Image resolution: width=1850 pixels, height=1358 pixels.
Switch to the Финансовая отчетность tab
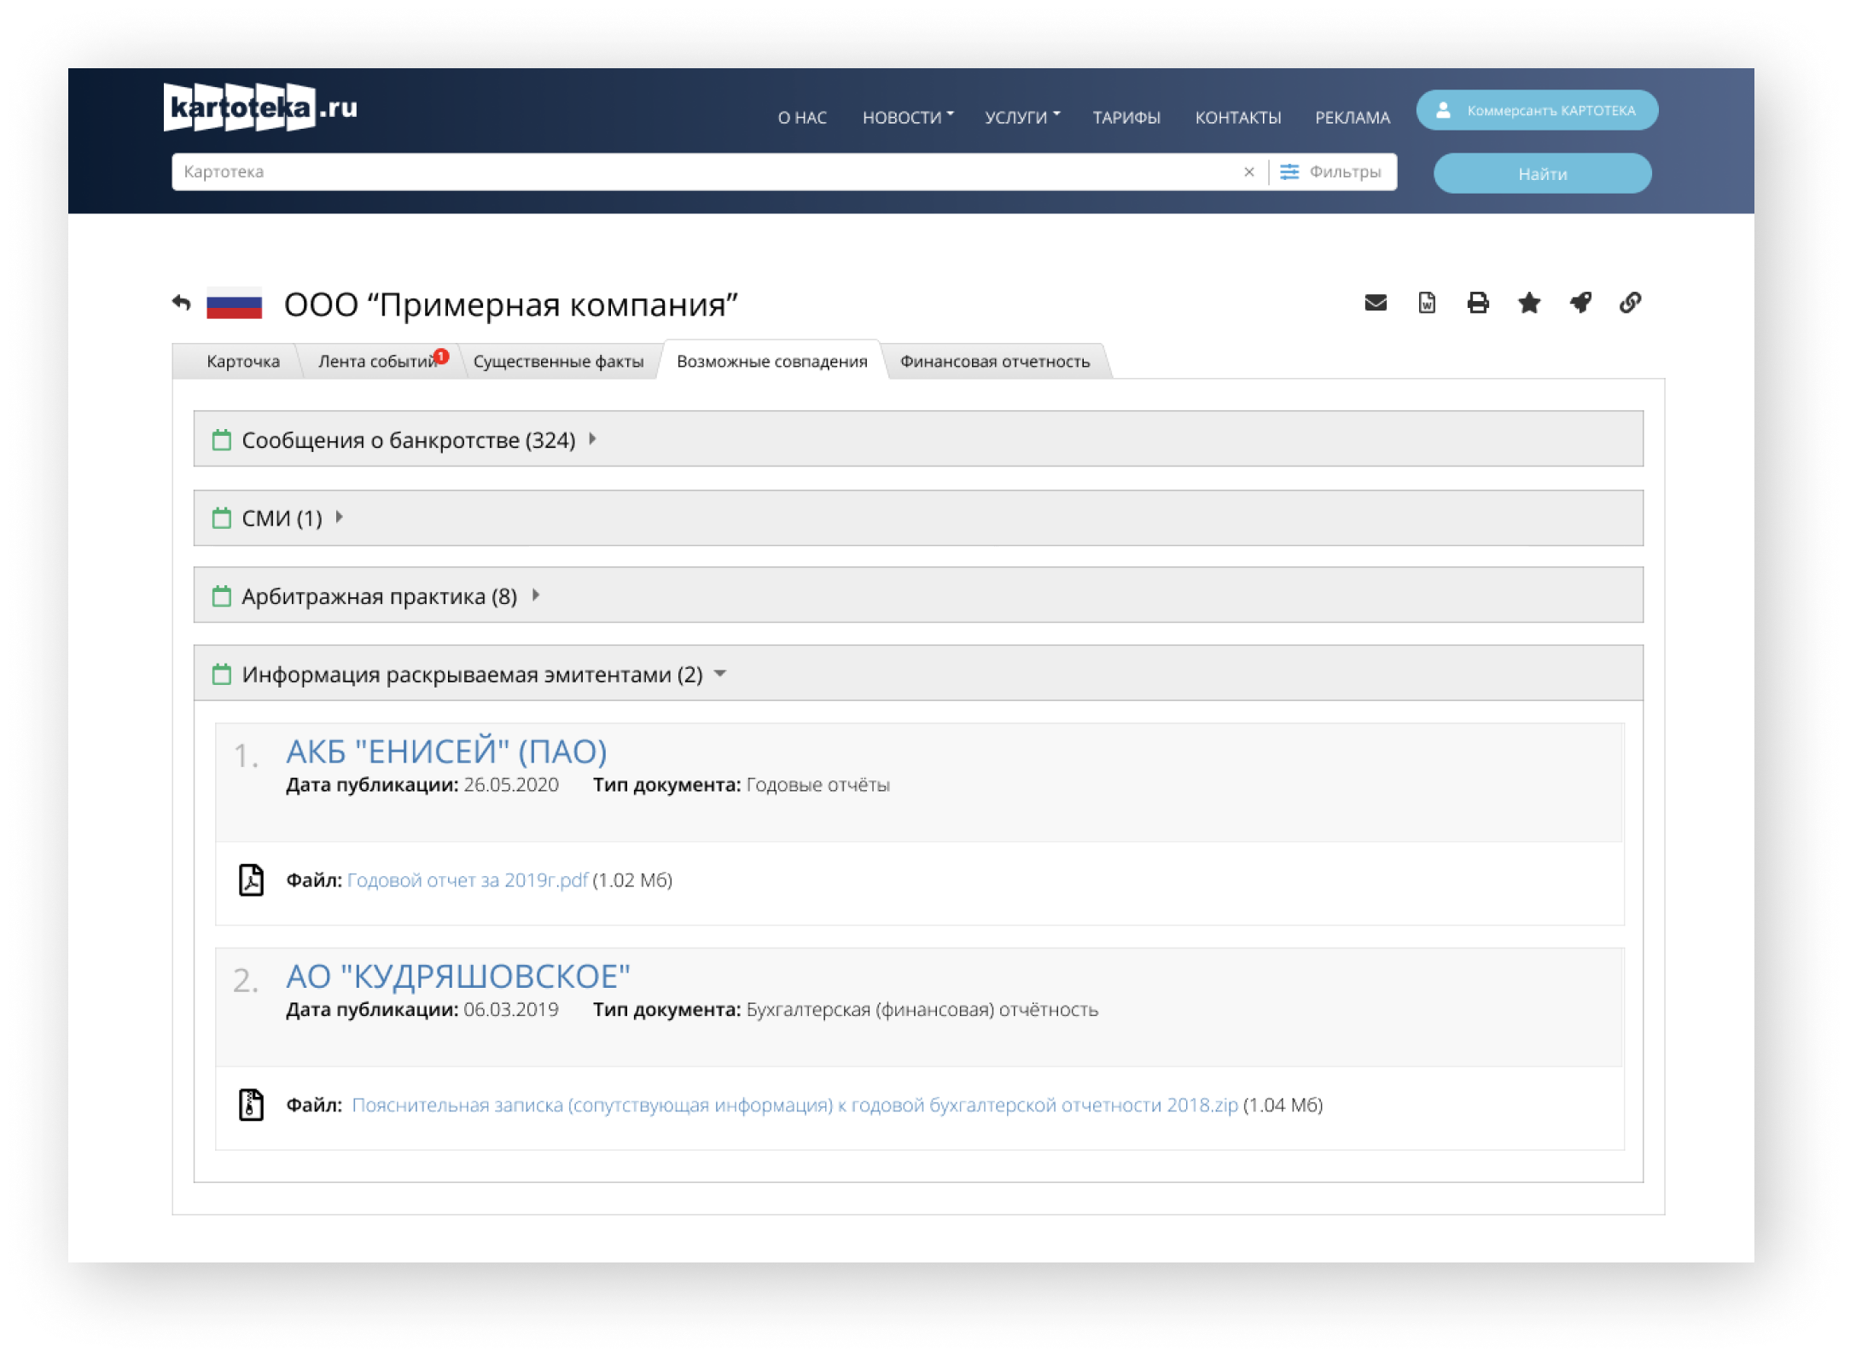tap(995, 361)
